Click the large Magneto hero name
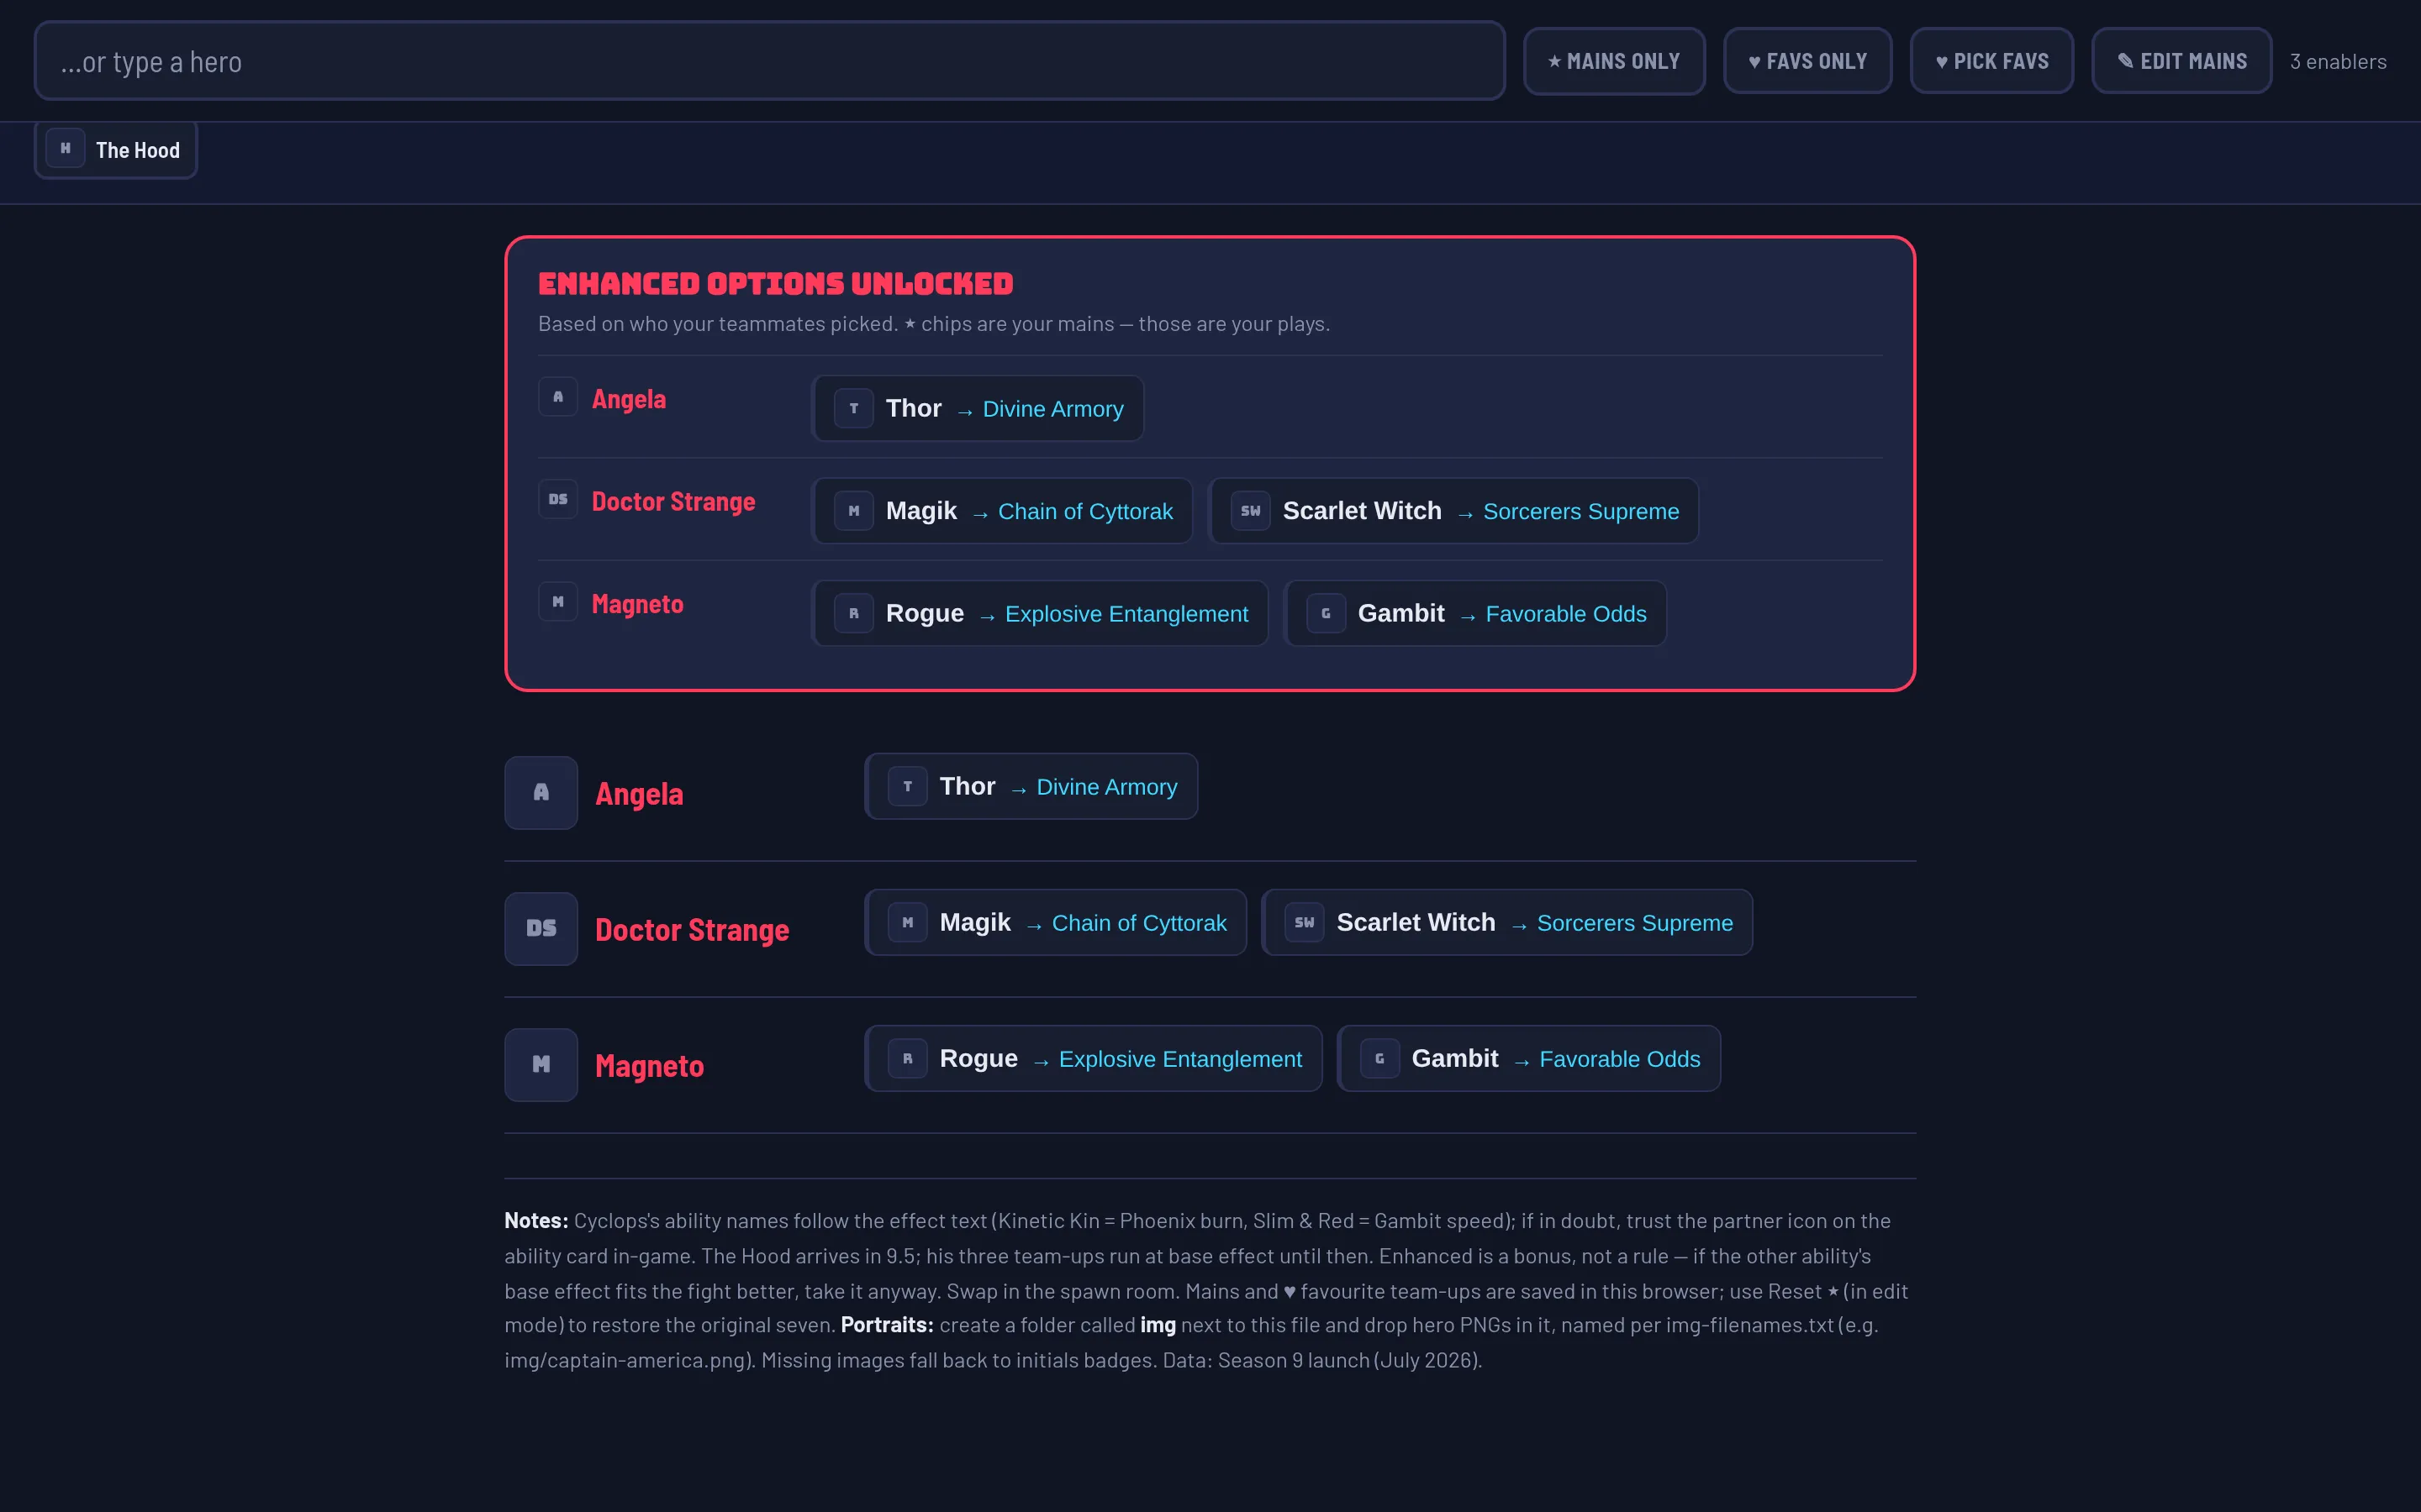 [x=651, y=1066]
